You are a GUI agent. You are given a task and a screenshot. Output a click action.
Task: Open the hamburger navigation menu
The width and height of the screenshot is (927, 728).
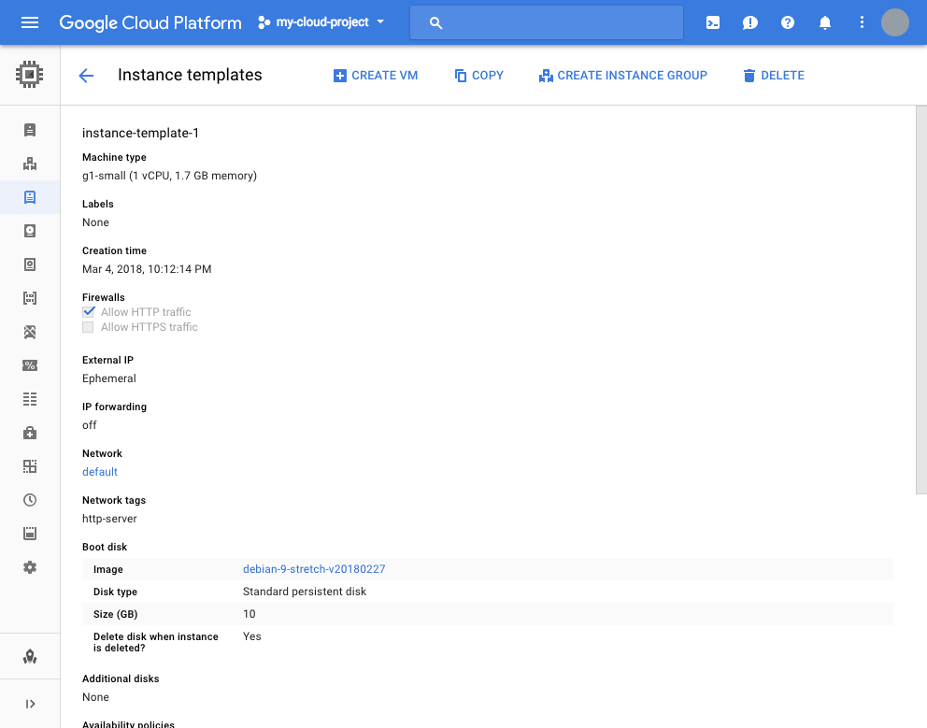[30, 22]
